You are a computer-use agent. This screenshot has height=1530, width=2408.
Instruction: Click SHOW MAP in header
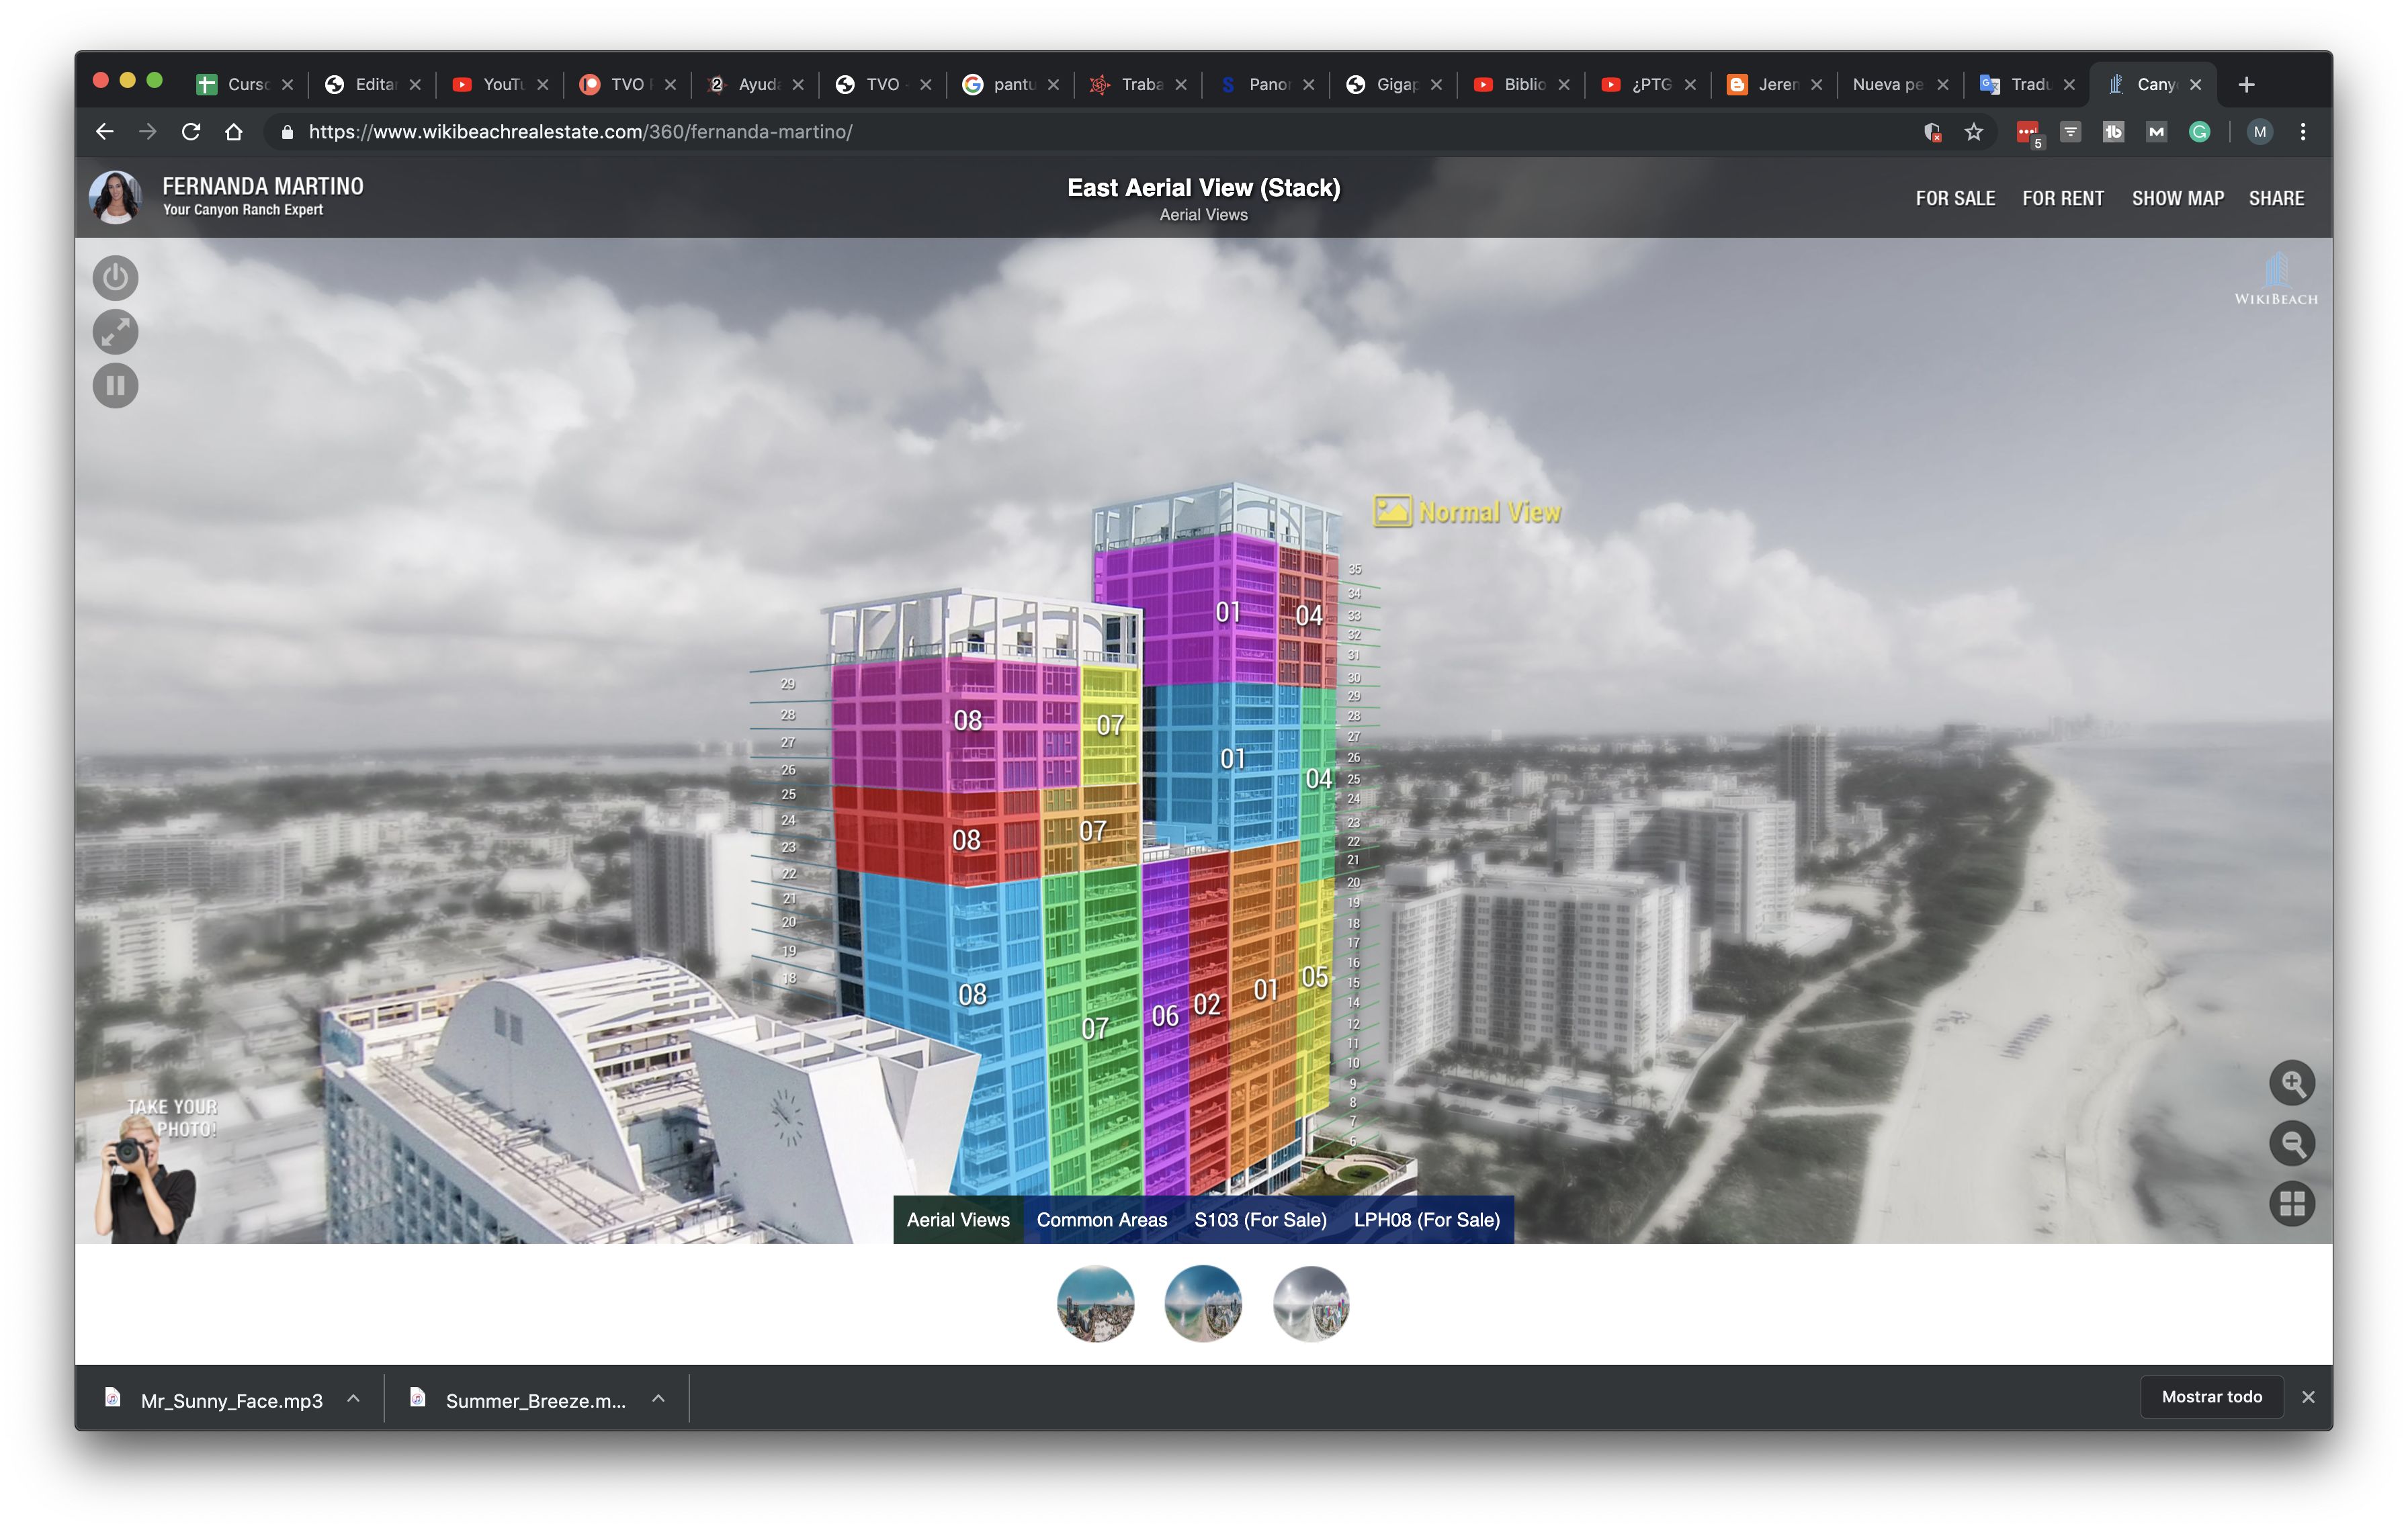pos(2177,198)
